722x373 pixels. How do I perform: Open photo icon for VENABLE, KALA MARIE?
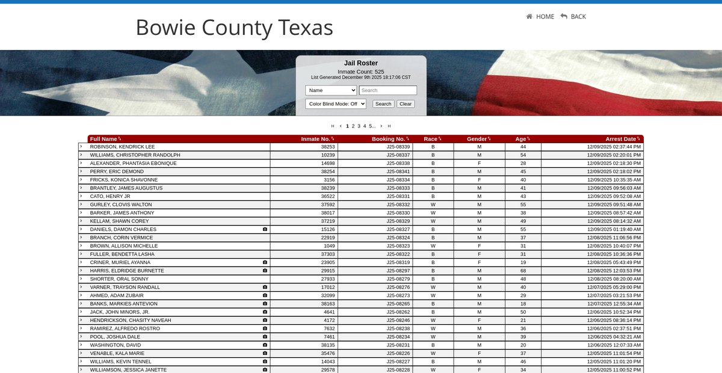265,354
